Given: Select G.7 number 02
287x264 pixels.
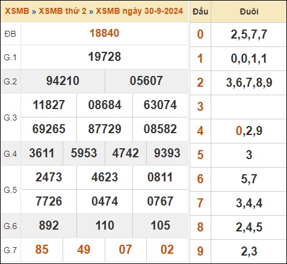Looking at the screenshot, I should 167,250.
